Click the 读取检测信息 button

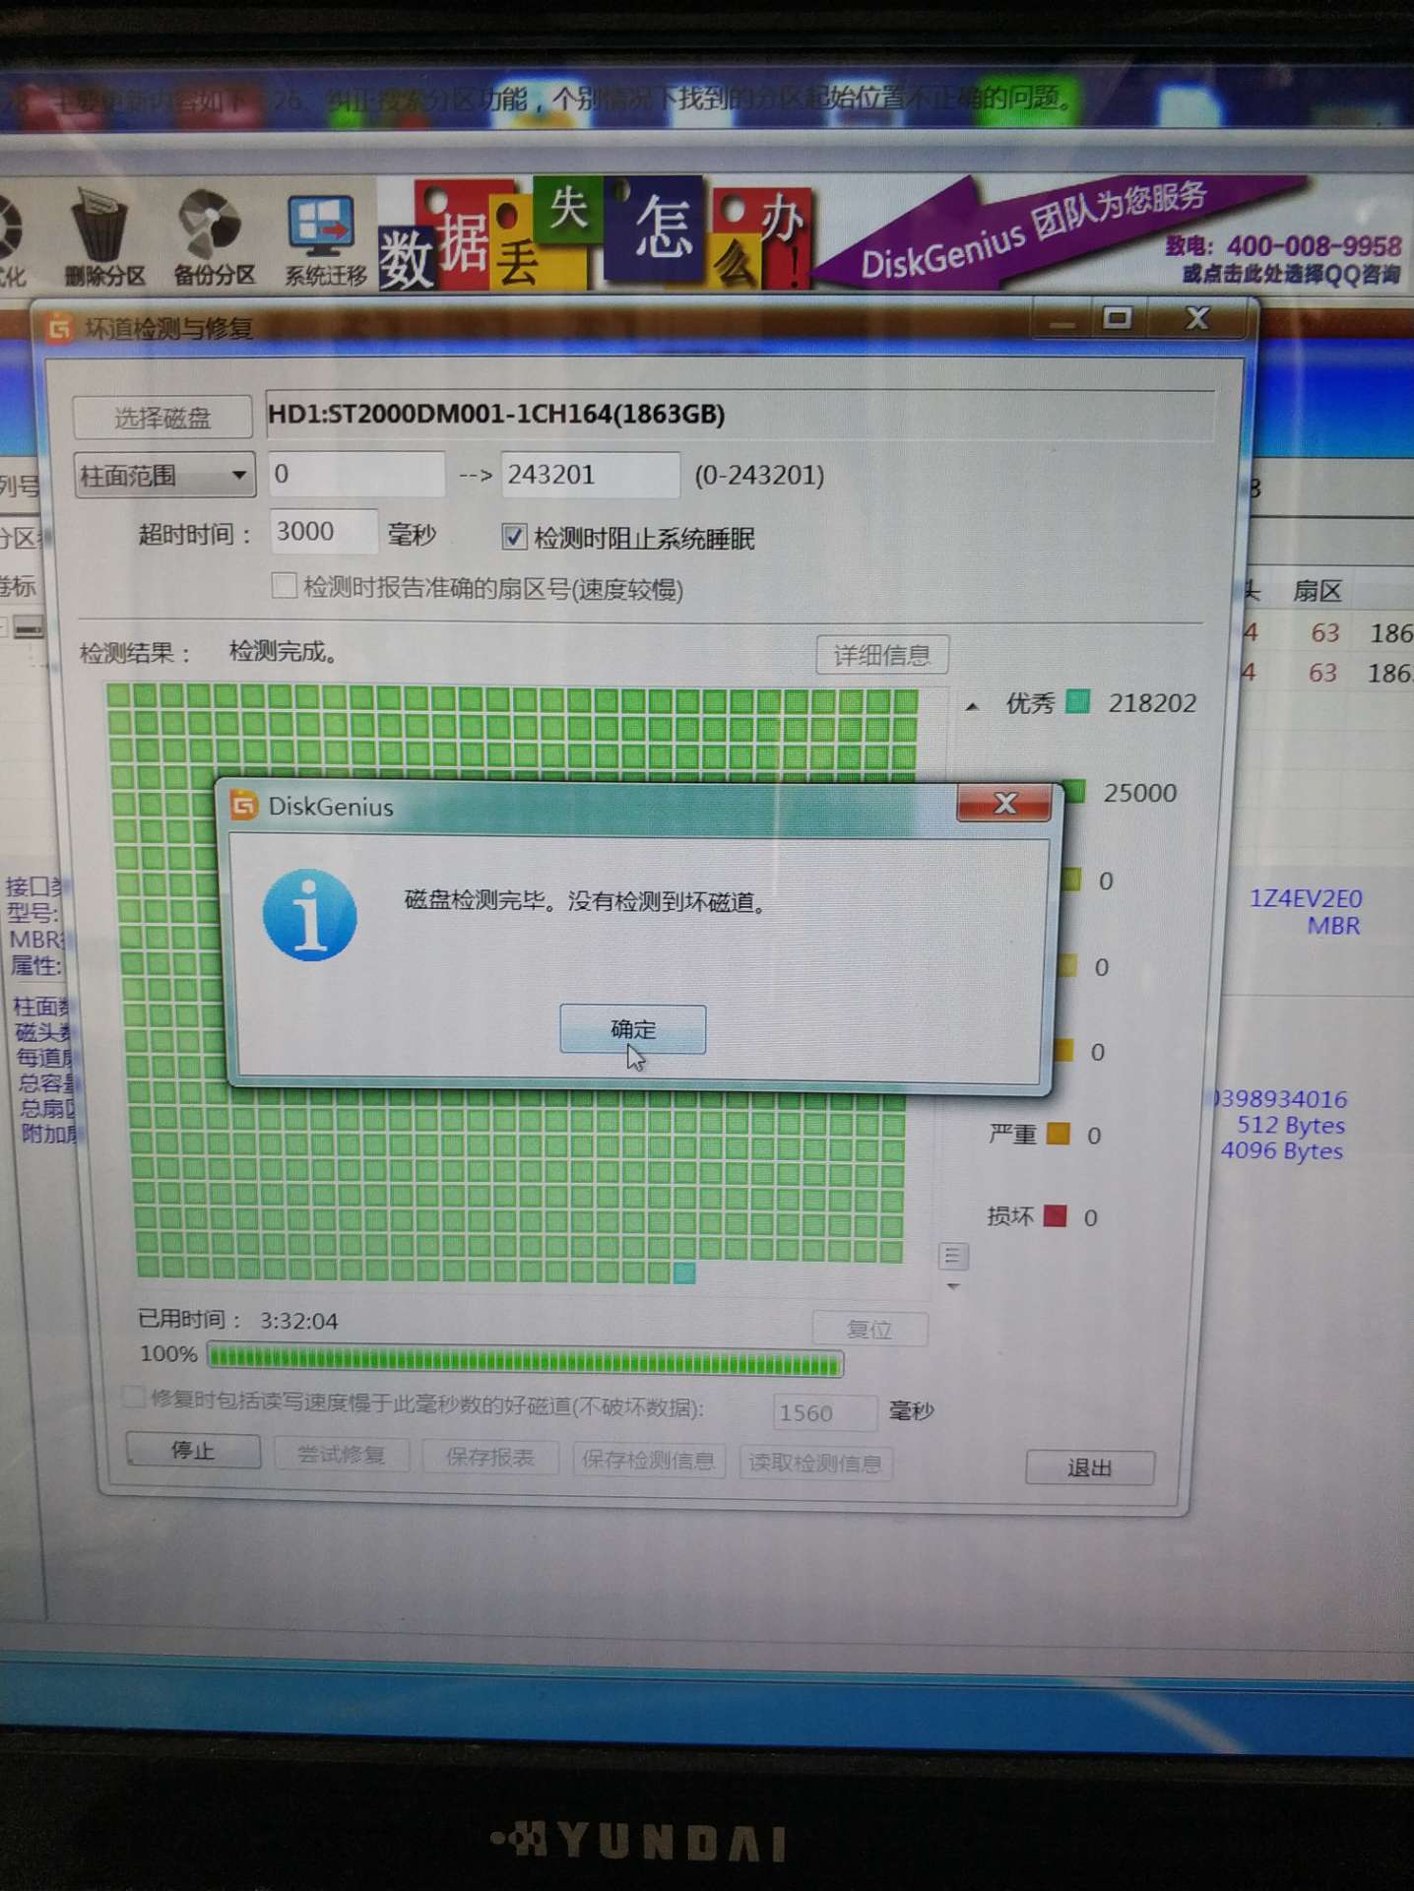(815, 1464)
